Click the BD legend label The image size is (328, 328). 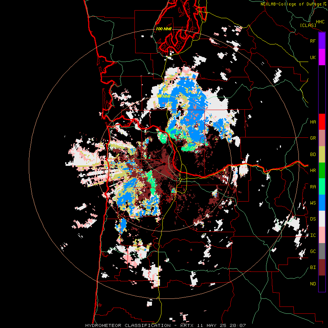tap(313, 155)
